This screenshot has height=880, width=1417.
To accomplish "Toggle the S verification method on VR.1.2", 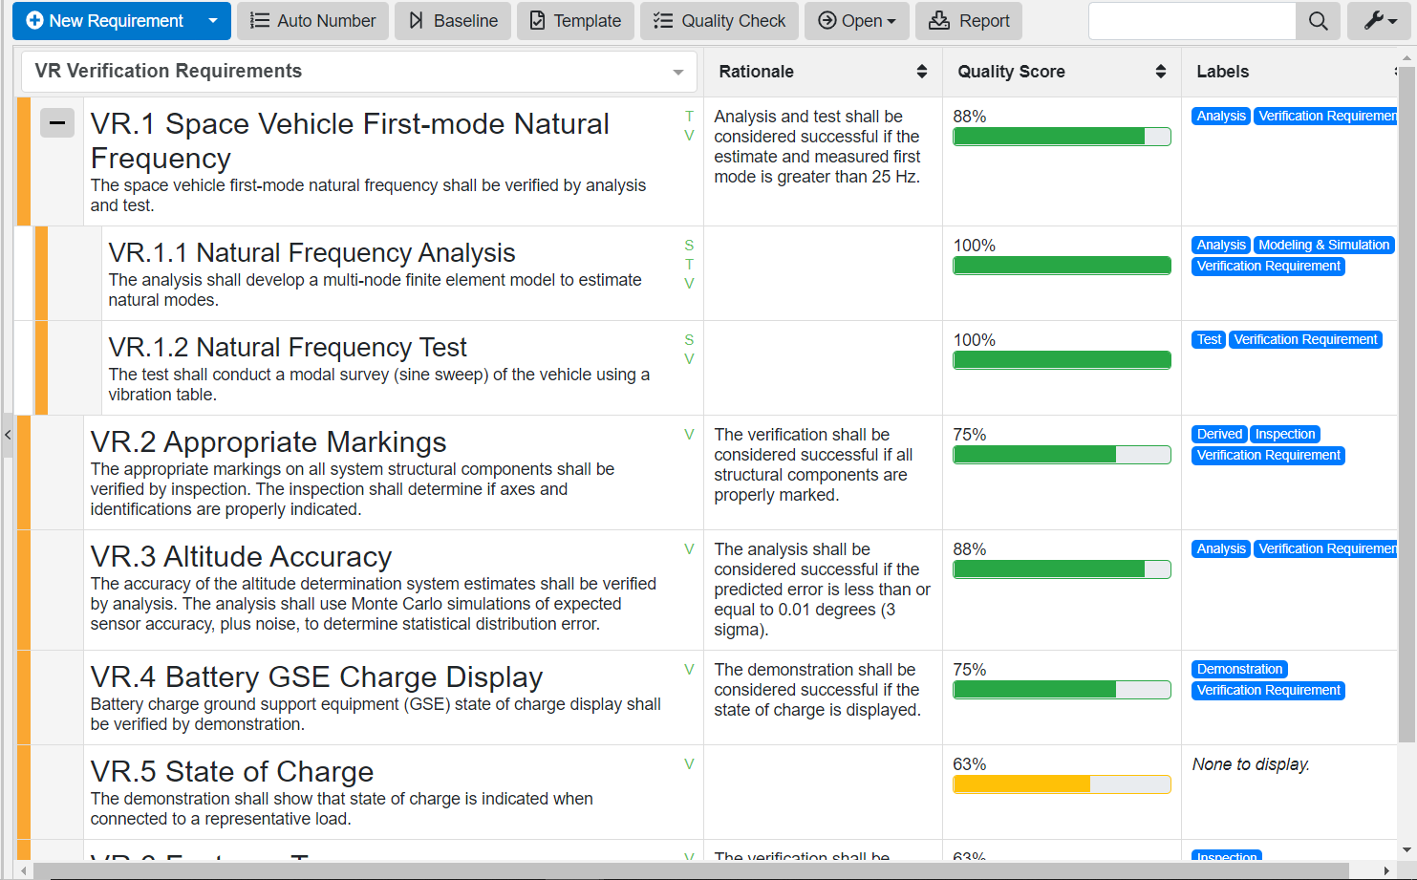I will pos(689,339).
